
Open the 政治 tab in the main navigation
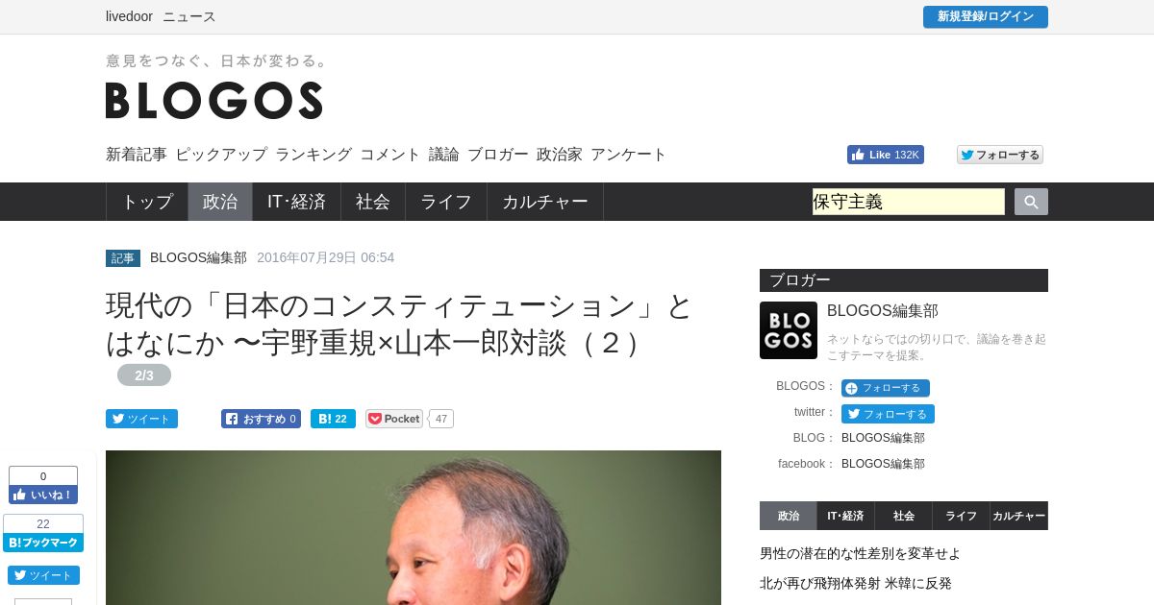tap(220, 202)
